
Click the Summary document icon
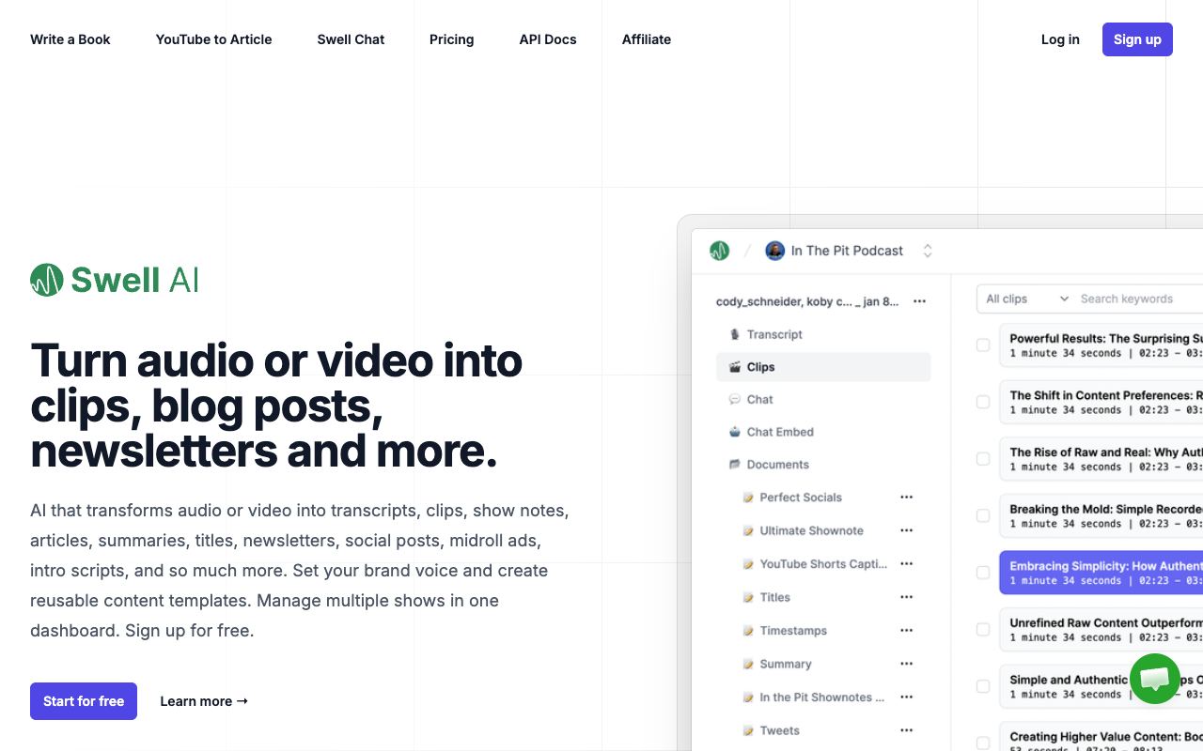[x=748, y=664]
